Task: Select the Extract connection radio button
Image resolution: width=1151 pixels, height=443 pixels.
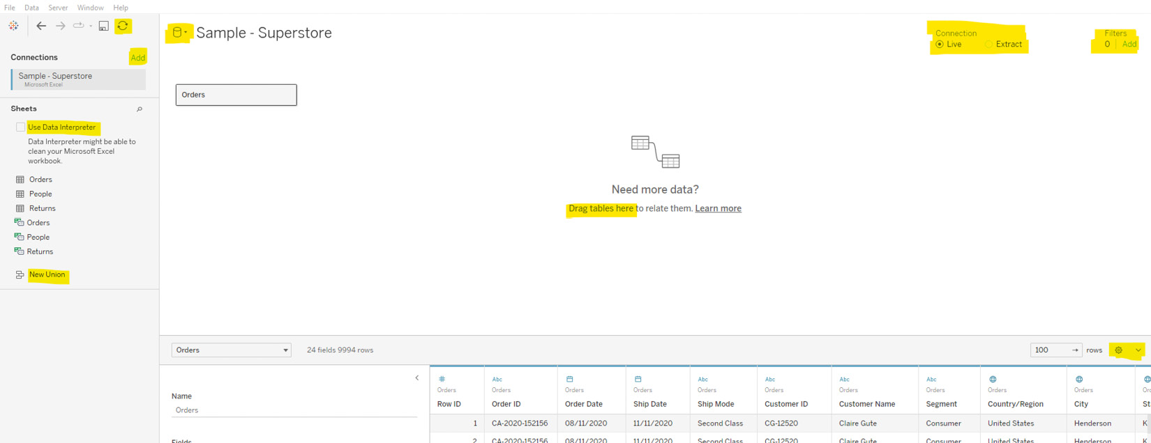Action: 988,45
